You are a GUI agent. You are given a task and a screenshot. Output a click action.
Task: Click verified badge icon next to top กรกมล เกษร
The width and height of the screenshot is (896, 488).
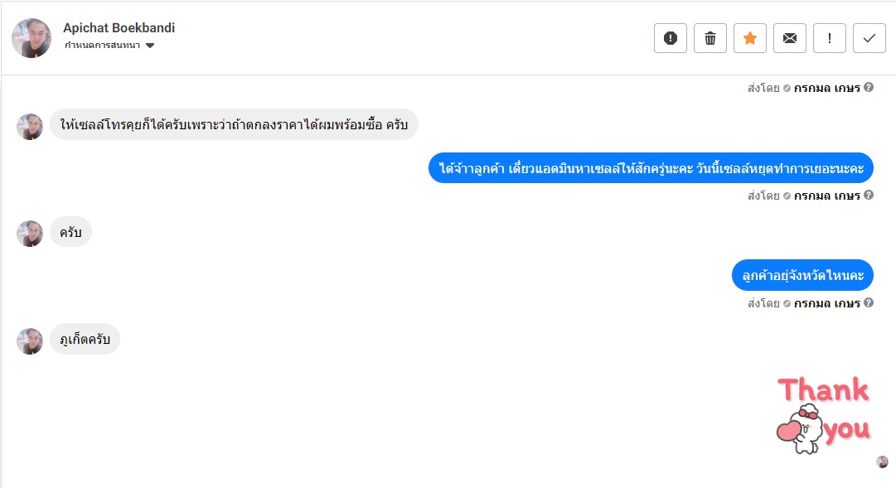(787, 89)
